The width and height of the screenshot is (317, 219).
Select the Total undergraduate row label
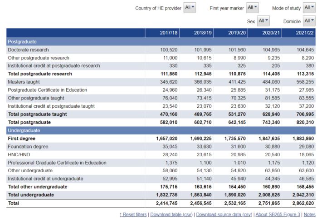[x=31, y=195]
